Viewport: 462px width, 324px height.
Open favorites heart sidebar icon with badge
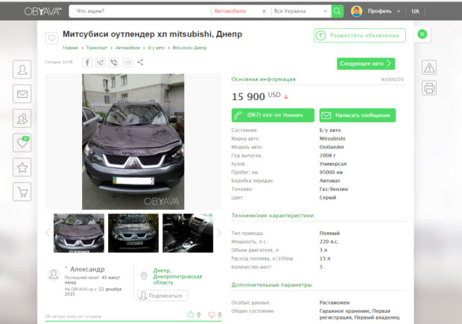tap(22, 143)
